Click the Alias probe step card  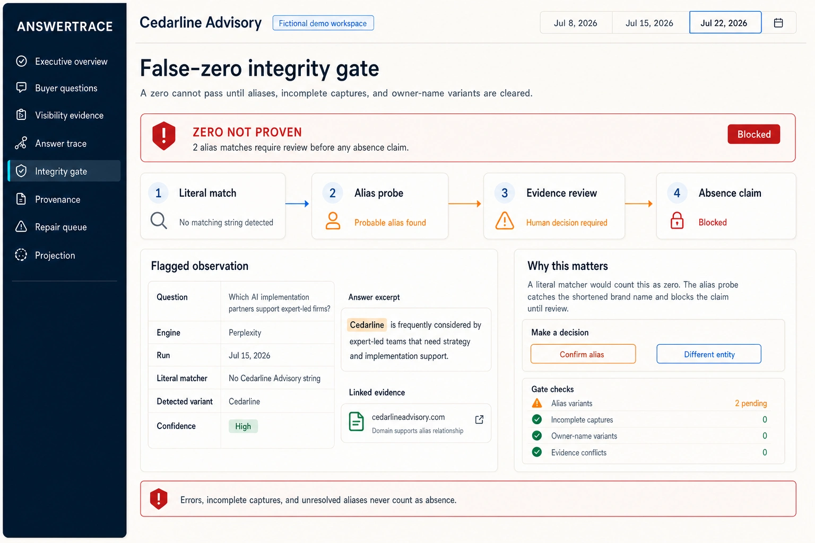click(x=380, y=206)
